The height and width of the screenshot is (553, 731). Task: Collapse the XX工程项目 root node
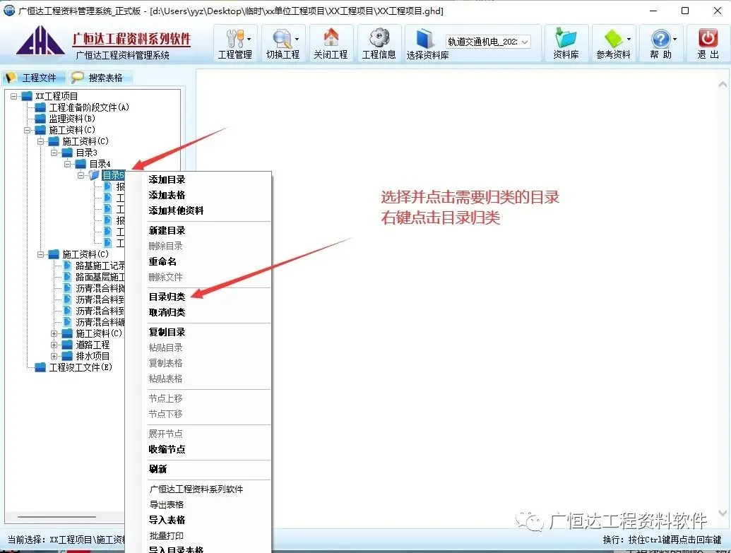point(14,96)
